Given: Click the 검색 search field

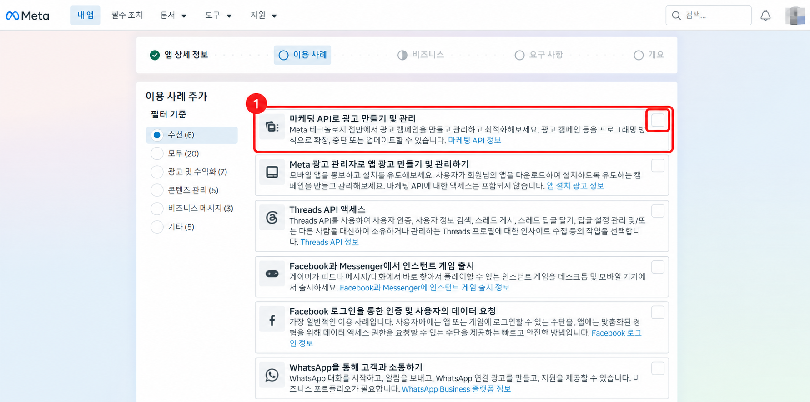Looking at the screenshot, I should pyautogui.click(x=709, y=15).
